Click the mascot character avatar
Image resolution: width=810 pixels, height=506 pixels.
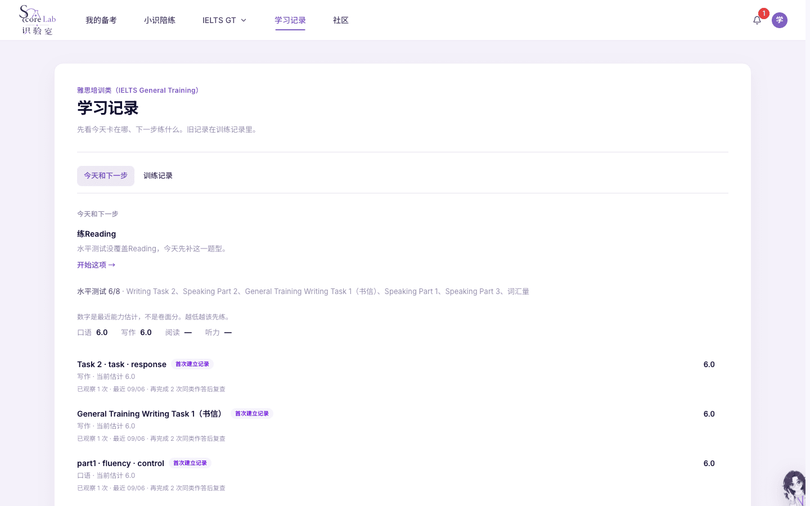[x=794, y=488]
